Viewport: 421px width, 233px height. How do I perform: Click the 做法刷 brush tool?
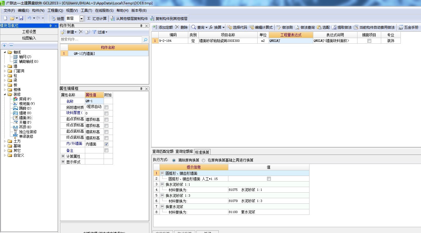click(284, 27)
